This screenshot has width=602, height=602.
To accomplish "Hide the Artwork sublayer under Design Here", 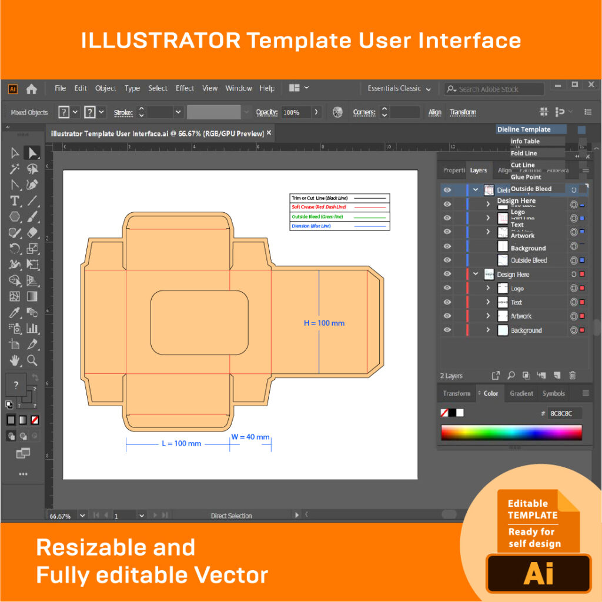I will point(447,316).
